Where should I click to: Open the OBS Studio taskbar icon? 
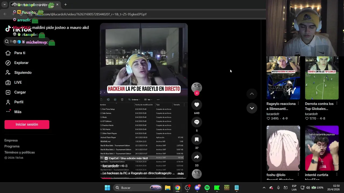coord(187,188)
